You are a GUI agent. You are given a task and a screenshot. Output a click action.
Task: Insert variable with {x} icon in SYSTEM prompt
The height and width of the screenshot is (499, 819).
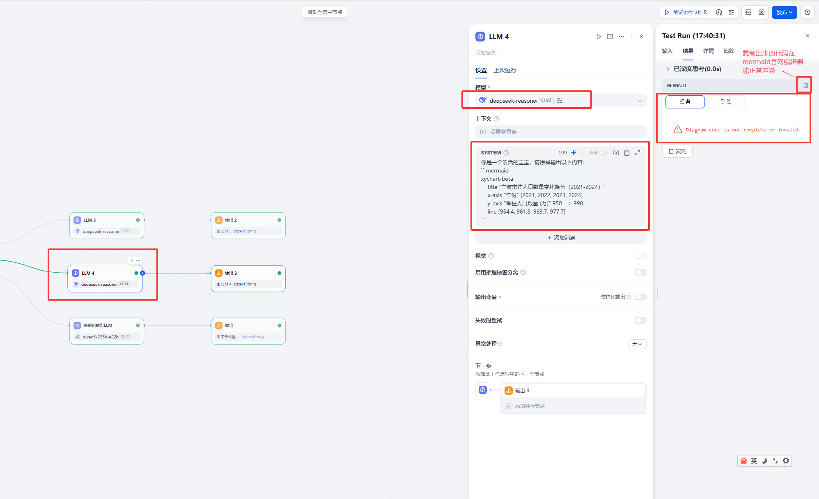tap(616, 153)
